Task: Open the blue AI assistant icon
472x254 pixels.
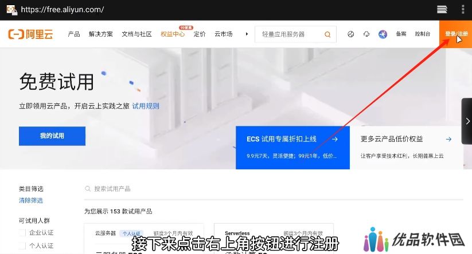Action: pos(383,34)
